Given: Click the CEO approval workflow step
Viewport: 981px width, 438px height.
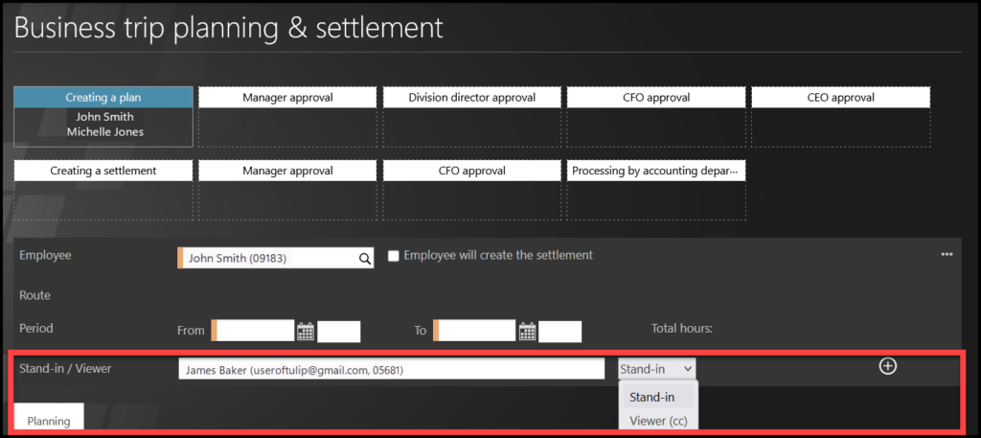Looking at the screenshot, I should click(x=840, y=98).
